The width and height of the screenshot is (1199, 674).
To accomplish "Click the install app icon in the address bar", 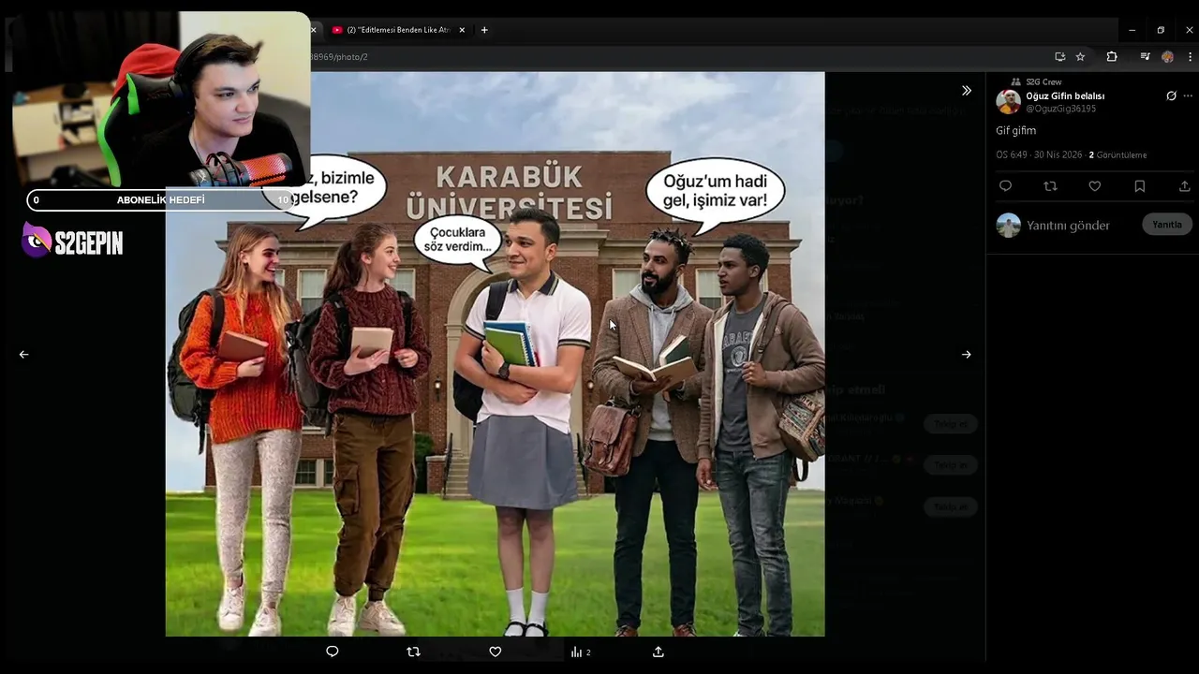I will click(x=1059, y=56).
